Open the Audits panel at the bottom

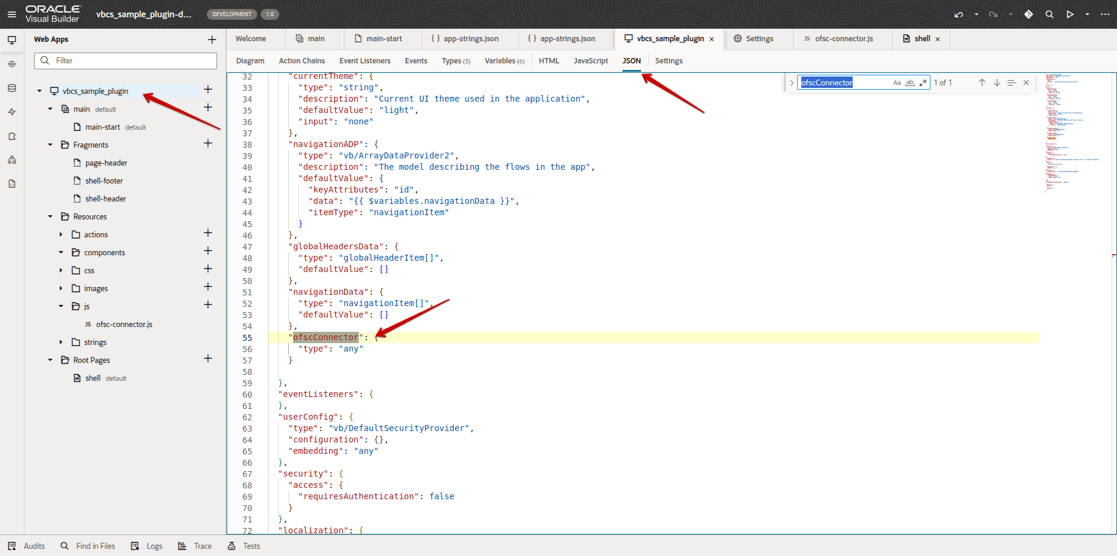(28, 546)
